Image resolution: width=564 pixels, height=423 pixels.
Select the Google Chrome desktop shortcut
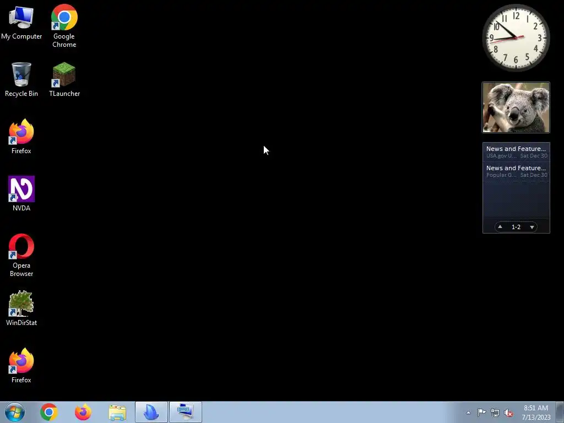click(64, 26)
